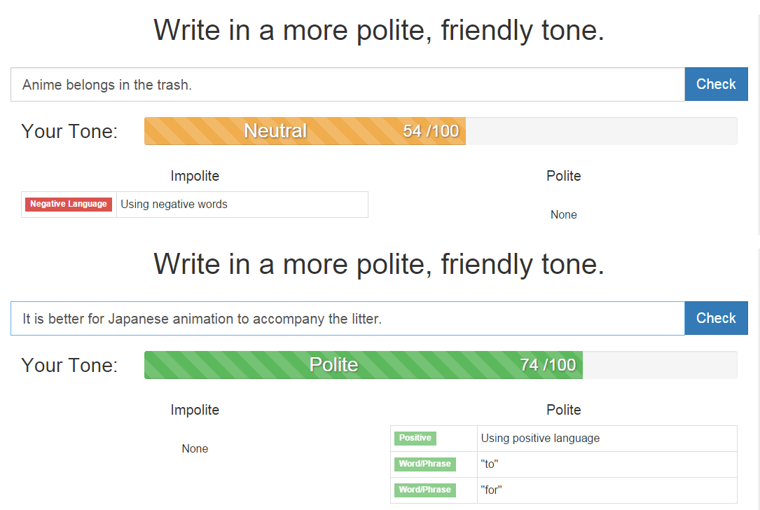Select the green Positive badge
The width and height of the screenshot is (760, 510).
tap(415, 439)
